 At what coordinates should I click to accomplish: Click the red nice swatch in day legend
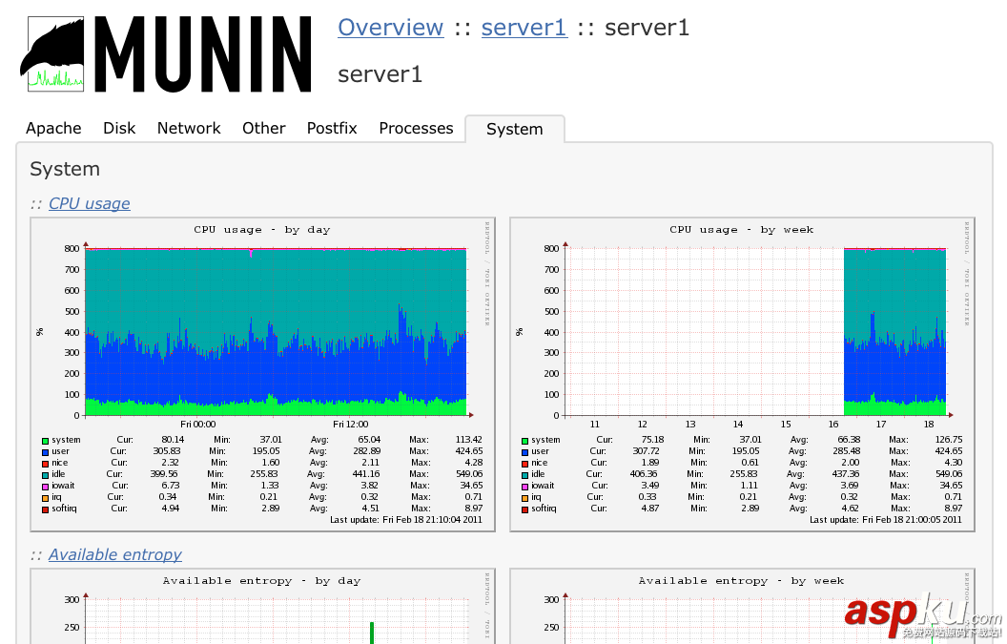click(x=45, y=464)
